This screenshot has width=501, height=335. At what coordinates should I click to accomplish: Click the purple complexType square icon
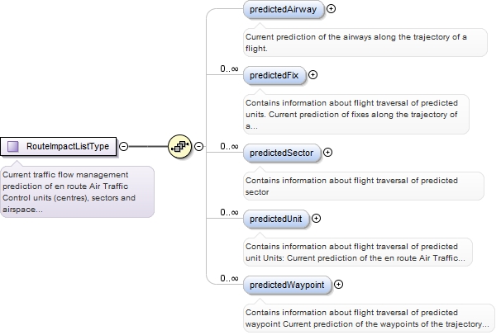12,146
